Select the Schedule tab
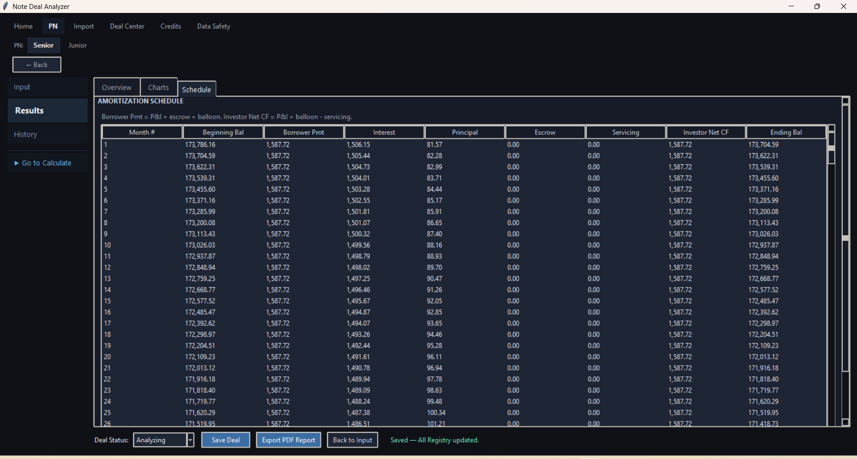The image size is (857, 459). [197, 89]
